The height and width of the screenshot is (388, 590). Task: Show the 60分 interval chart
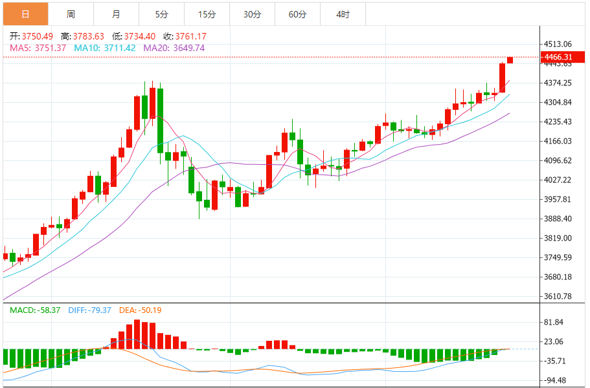[x=297, y=14]
